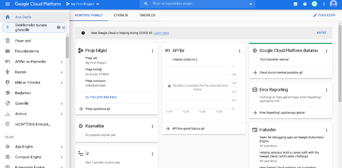Click the reCAPTCHA Enterprise icon

[x=8, y=124]
